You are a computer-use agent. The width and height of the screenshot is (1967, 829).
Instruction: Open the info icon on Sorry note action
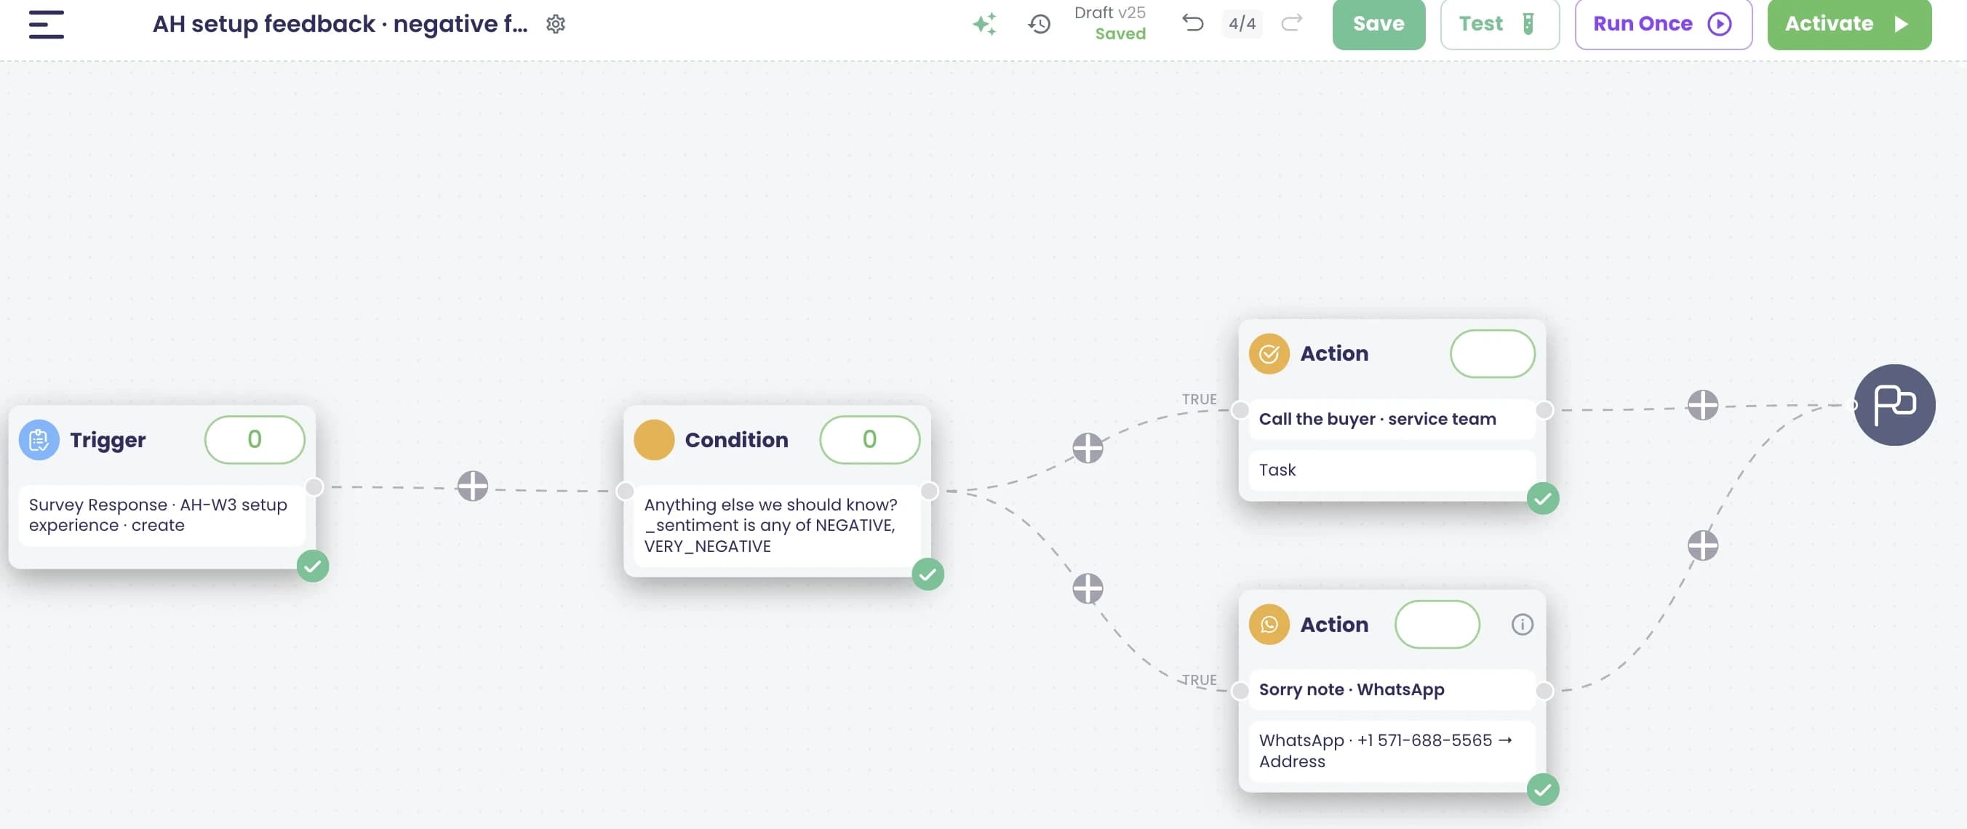pos(1522,625)
